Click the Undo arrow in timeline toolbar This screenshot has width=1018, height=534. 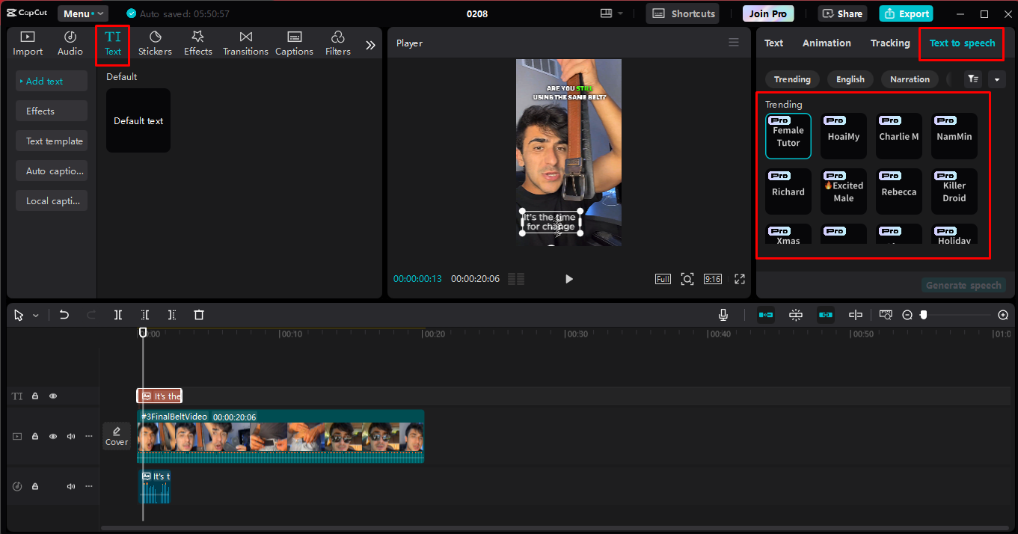[64, 315]
